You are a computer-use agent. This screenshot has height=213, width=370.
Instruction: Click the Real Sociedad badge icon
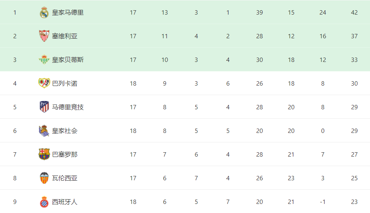tap(44, 131)
